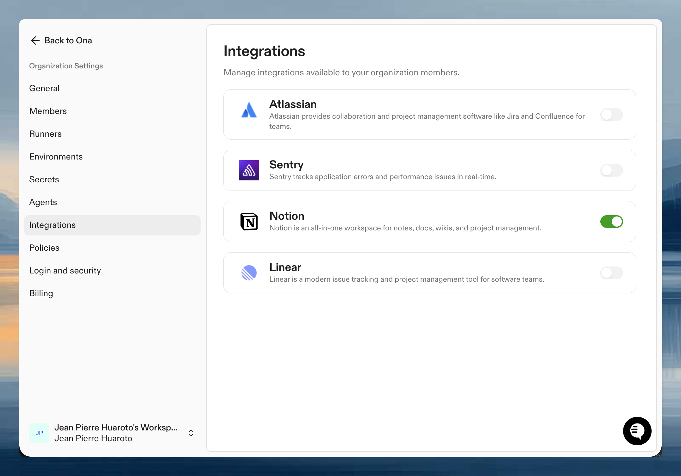Disable the Notion integration
The height and width of the screenshot is (476, 681).
click(x=611, y=222)
